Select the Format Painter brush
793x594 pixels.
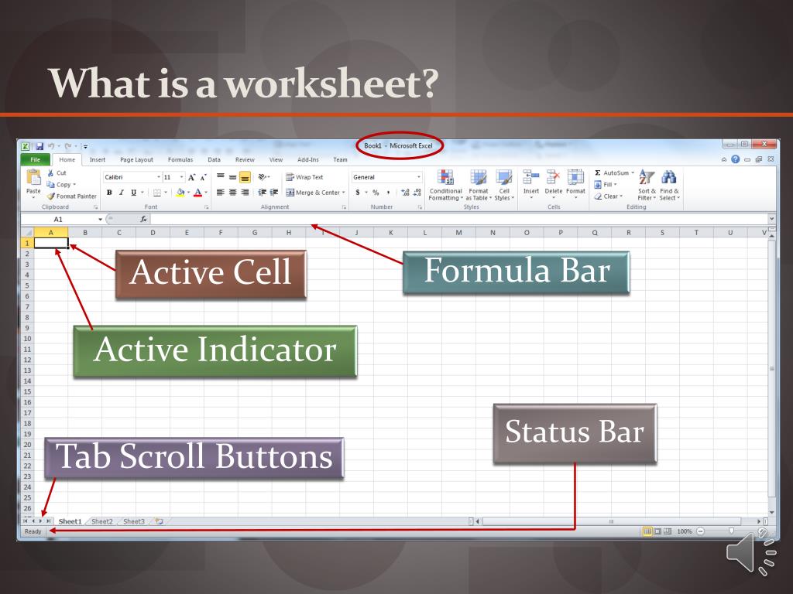(50, 196)
